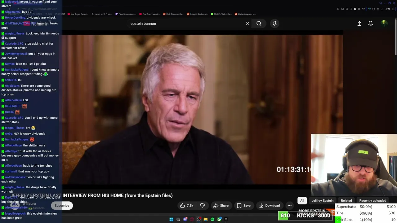Image resolution: width=397 pixels, height=223 pixels.
Task: Switch to the Mizkif - Watch the tab
Action: (x=221, y=14)
